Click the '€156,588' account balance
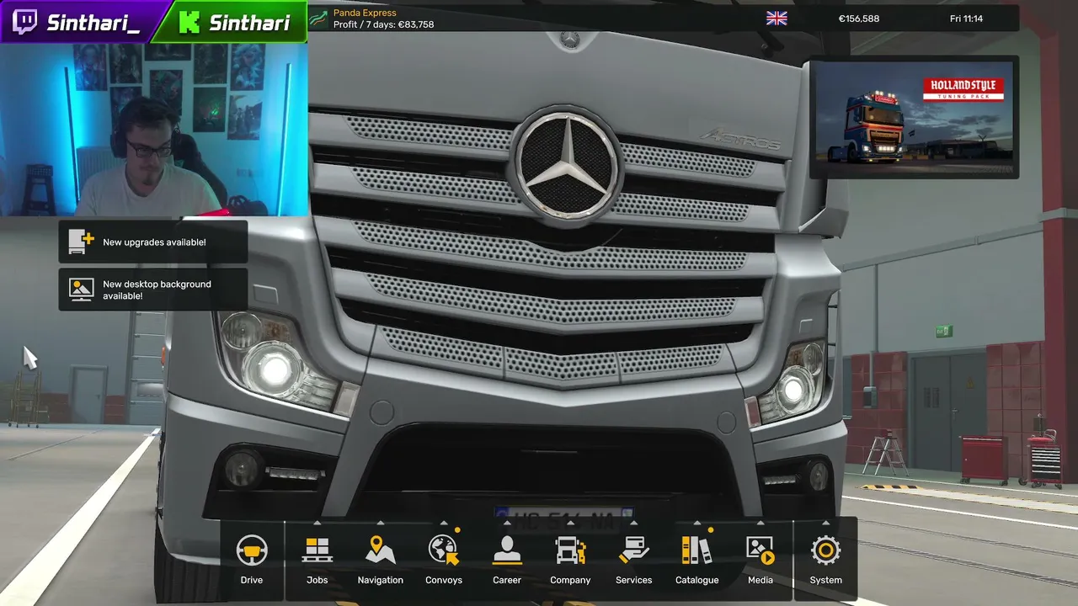 point(859,19)
